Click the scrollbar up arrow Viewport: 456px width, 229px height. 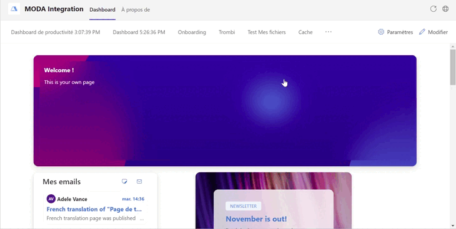[453, 47]
